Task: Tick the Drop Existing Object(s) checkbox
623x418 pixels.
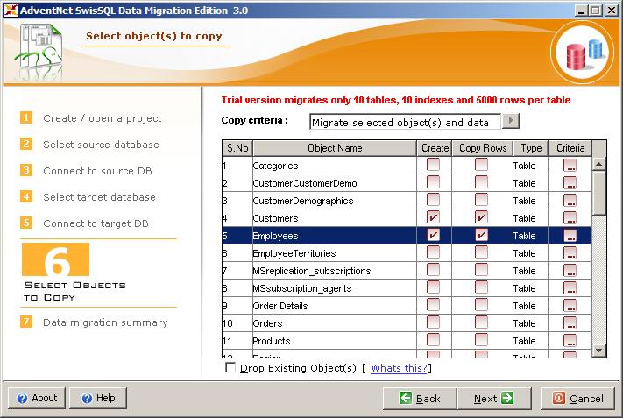Action: coord(230,367)
